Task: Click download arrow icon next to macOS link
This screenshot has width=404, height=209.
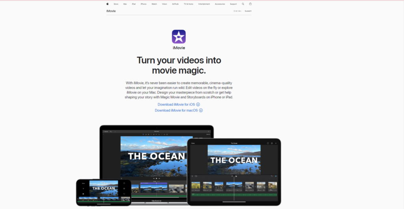Action: (201, 110)
